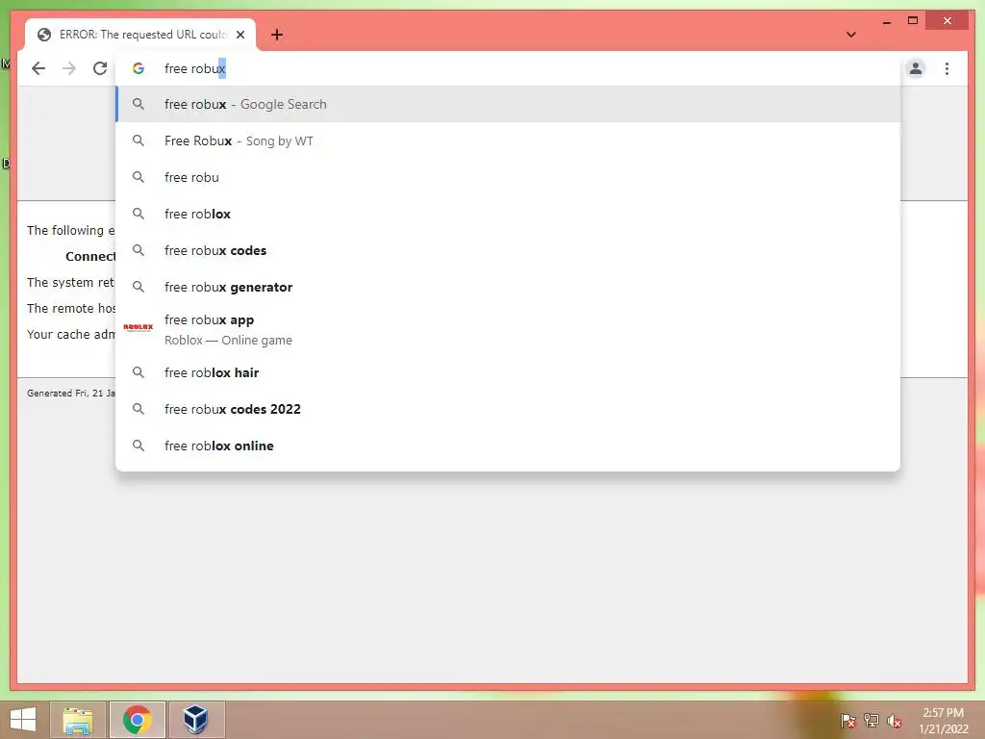Click 'The following e' text on the error page

coord(70,230)
